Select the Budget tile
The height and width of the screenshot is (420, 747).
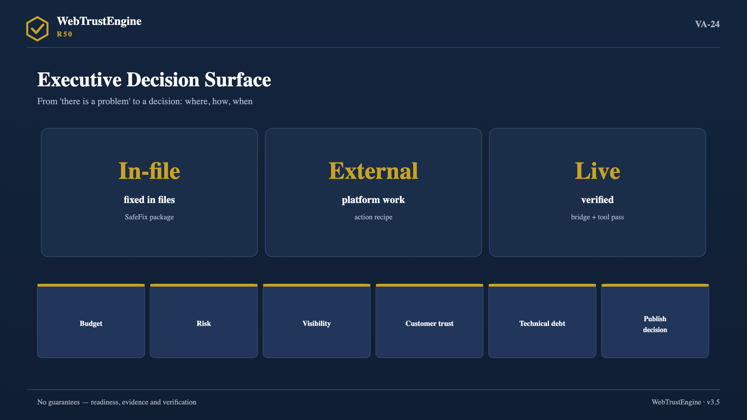coord(91,321)
